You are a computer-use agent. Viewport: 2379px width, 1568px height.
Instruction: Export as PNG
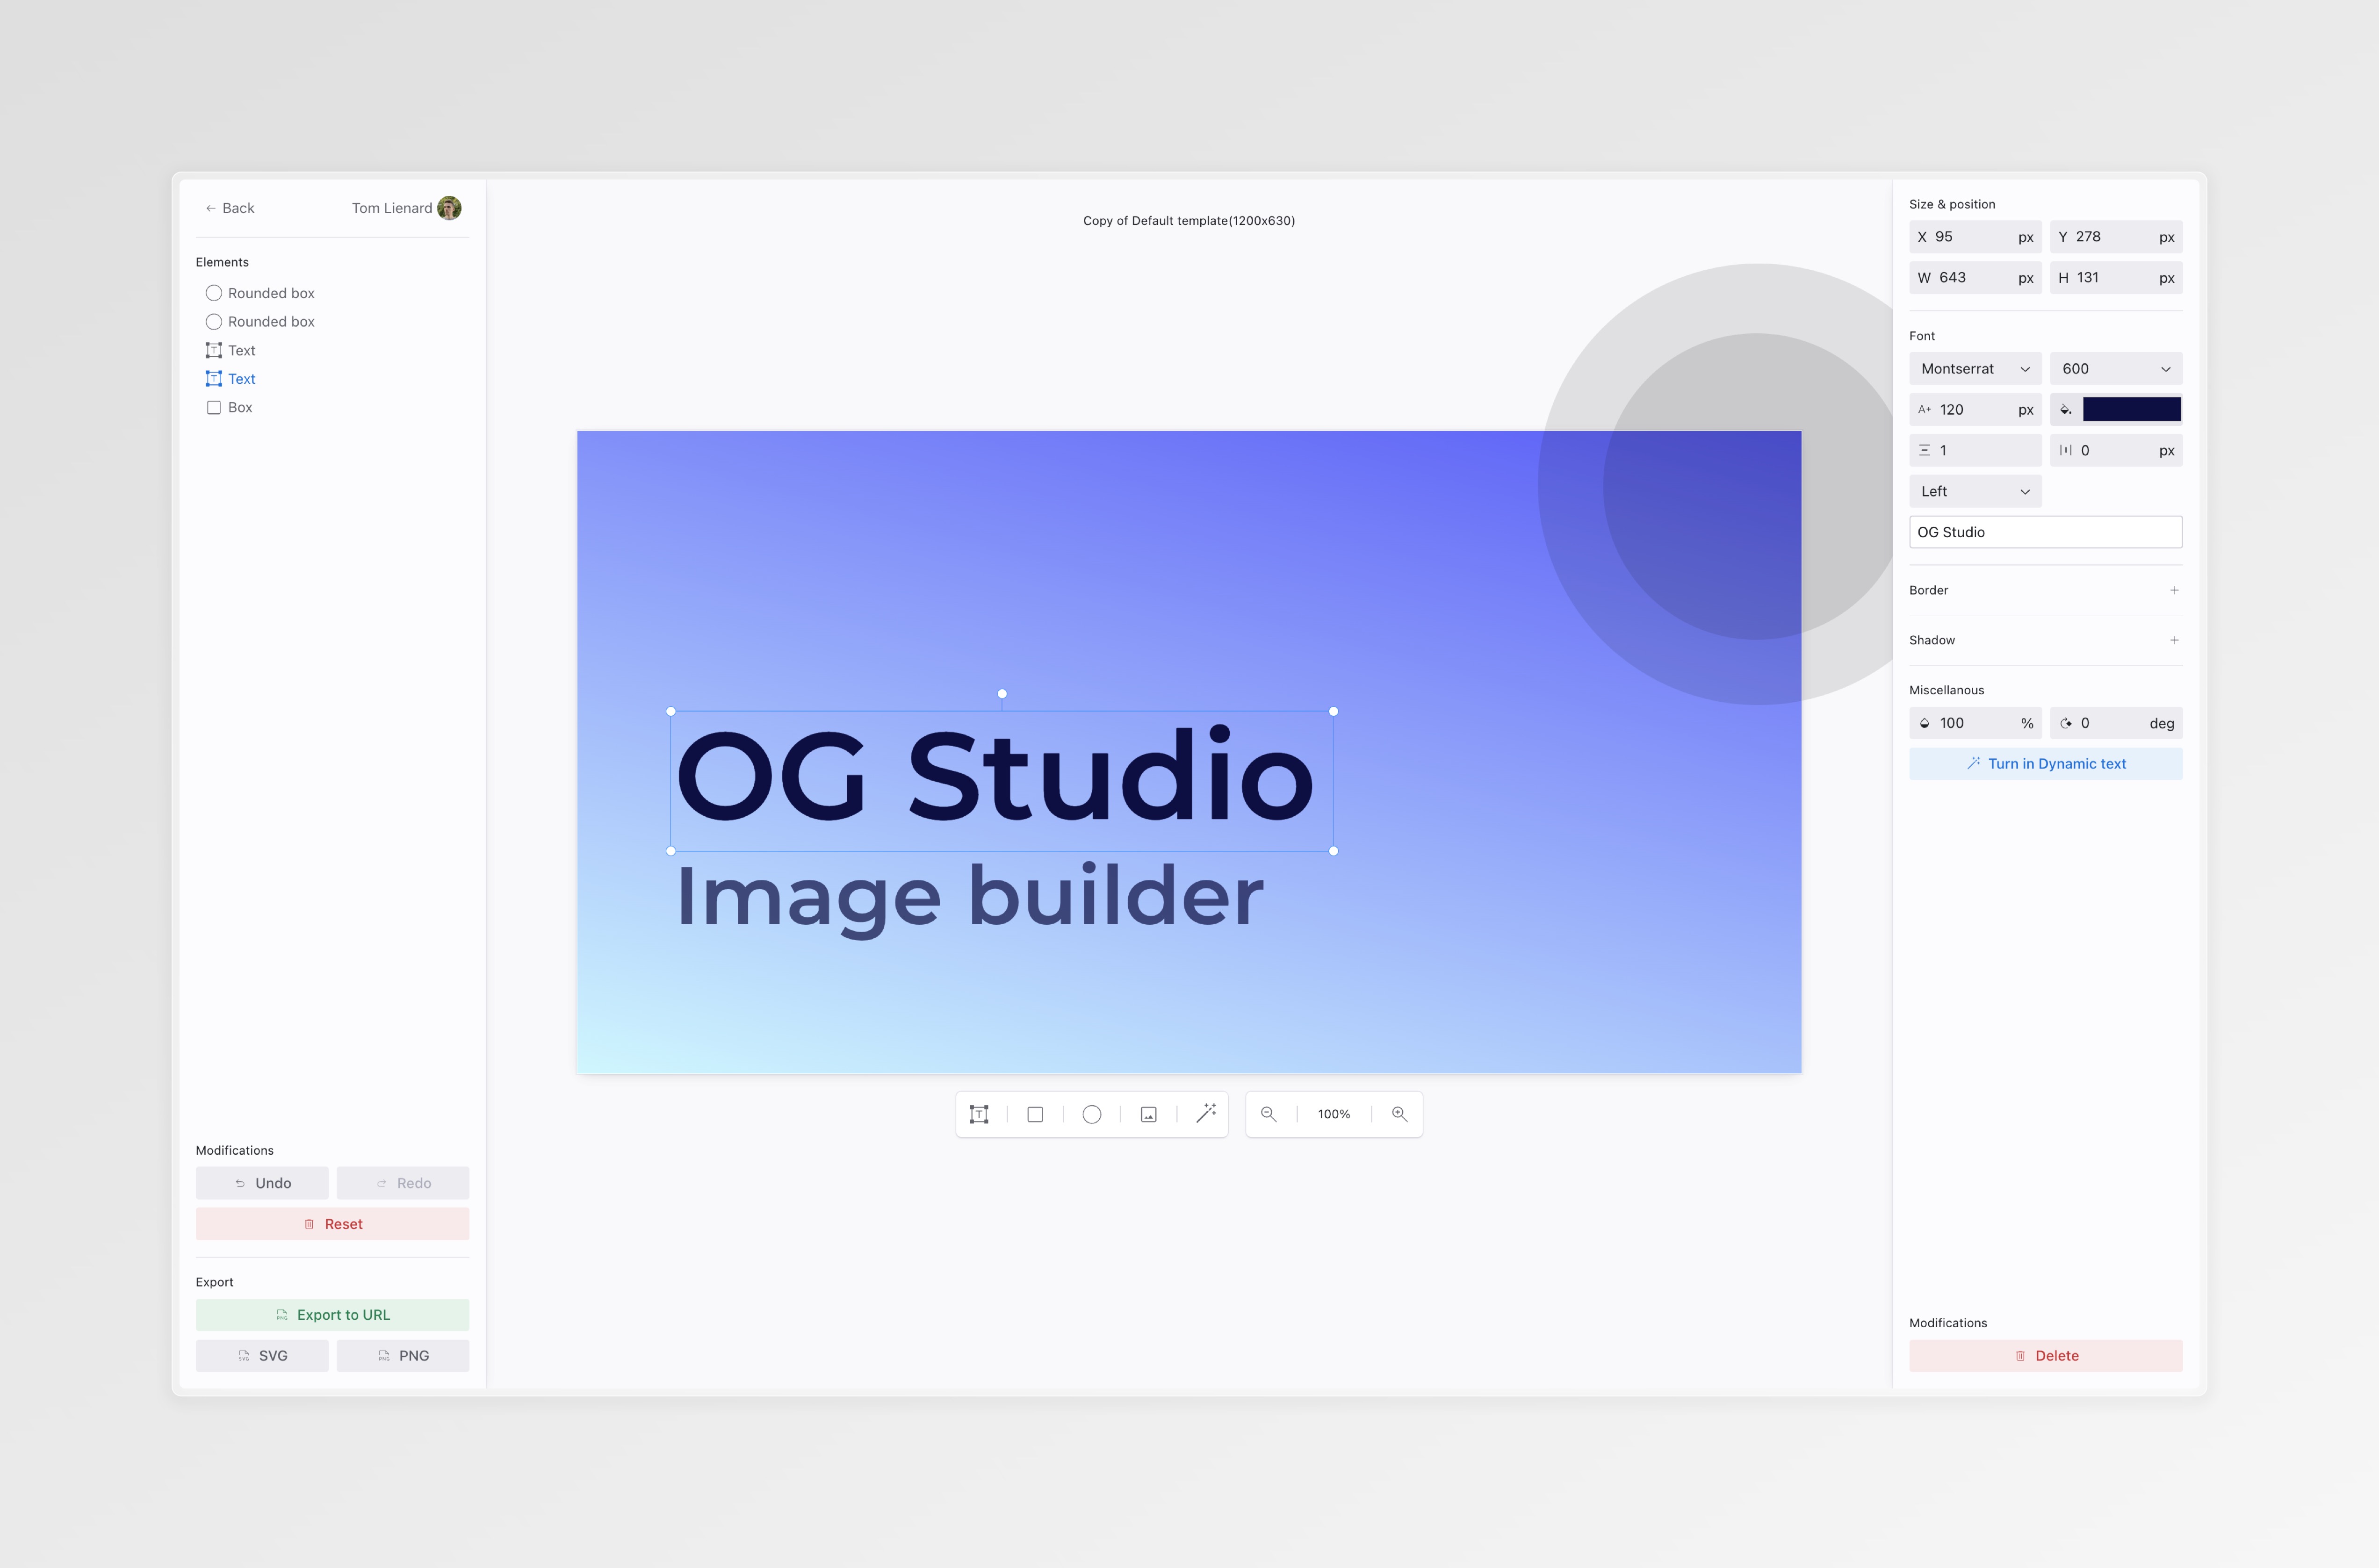click(403, 1356)
